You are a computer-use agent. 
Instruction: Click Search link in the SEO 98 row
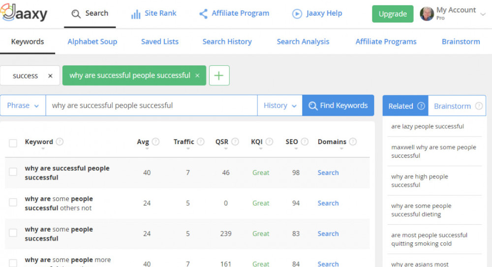tap(328, 173)
